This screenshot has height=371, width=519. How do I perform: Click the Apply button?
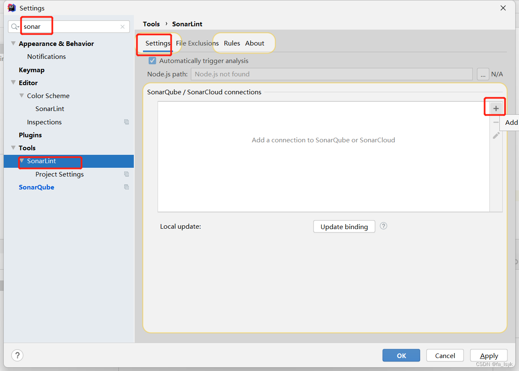(489, 356)
